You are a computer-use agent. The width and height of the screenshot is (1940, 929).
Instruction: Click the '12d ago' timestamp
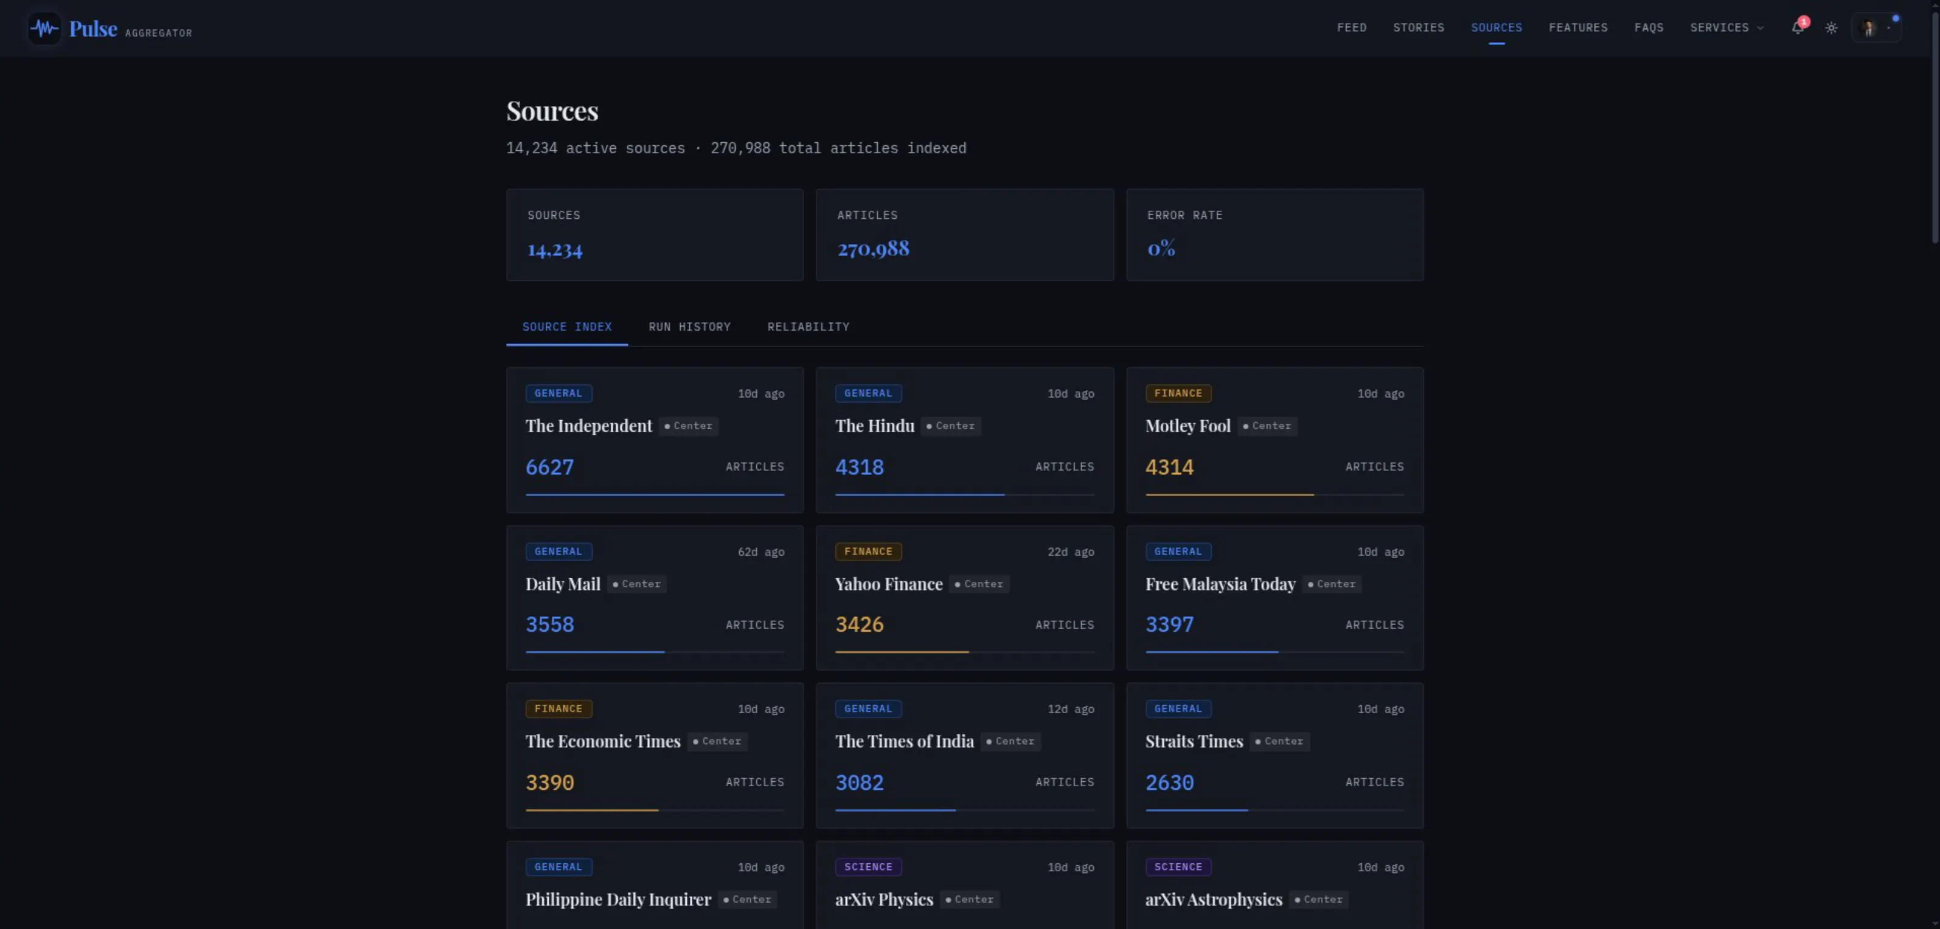coord(1070,709)
